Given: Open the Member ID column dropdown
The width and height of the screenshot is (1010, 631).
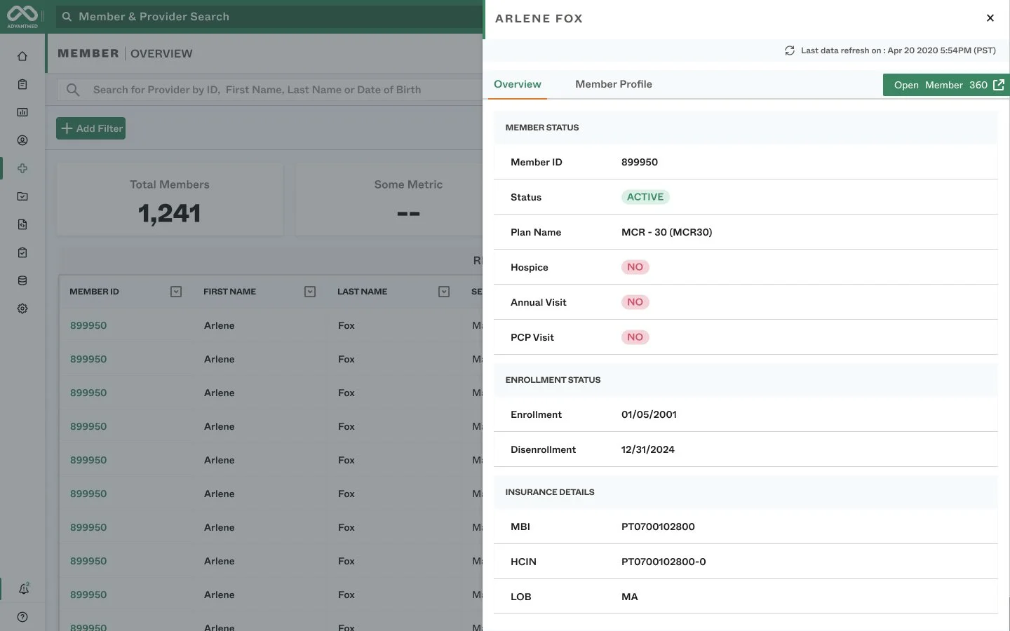Looking at the screenshot, I should [x=176, y=292].
